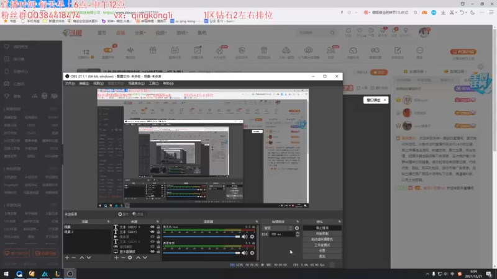Viewport: 497px width, 279px height.
Task: Open microphone/Aux audio settings gear
Action: click(x=252, y=237)
